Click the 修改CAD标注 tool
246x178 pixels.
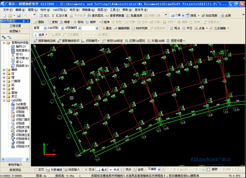click(112, 41)
